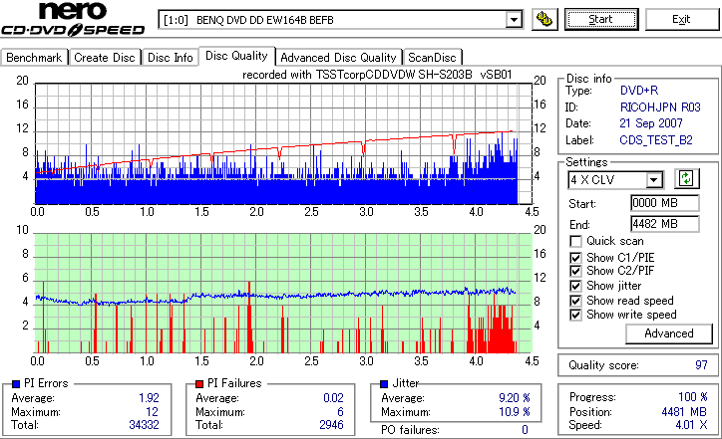Select the ScanDisc tab
722x439 pixels.
pos(432,58)
